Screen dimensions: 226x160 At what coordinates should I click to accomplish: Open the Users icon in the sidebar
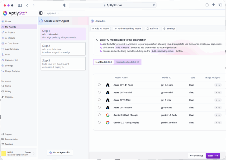click(x=3, y=55)
